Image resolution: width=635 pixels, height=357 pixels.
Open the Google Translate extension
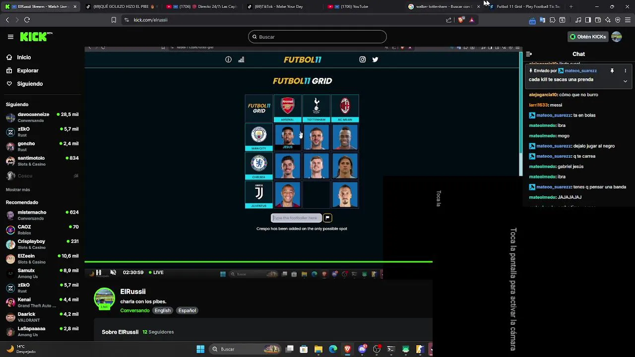pos(542,20)
